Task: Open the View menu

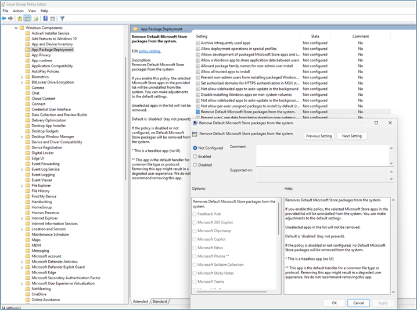Action: click(32, 11)
